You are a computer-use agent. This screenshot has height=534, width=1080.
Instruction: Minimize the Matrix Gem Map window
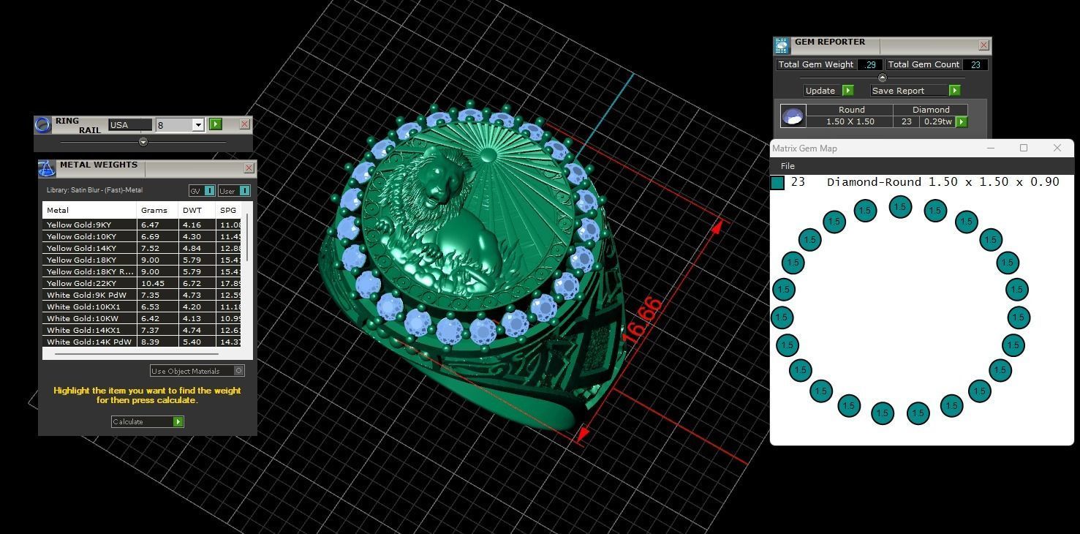click(991, 148)
